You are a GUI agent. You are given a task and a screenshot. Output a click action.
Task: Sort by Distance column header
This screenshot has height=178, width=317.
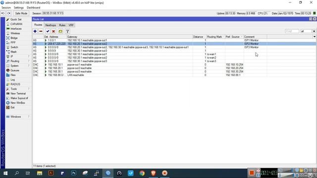pos(199,37)
